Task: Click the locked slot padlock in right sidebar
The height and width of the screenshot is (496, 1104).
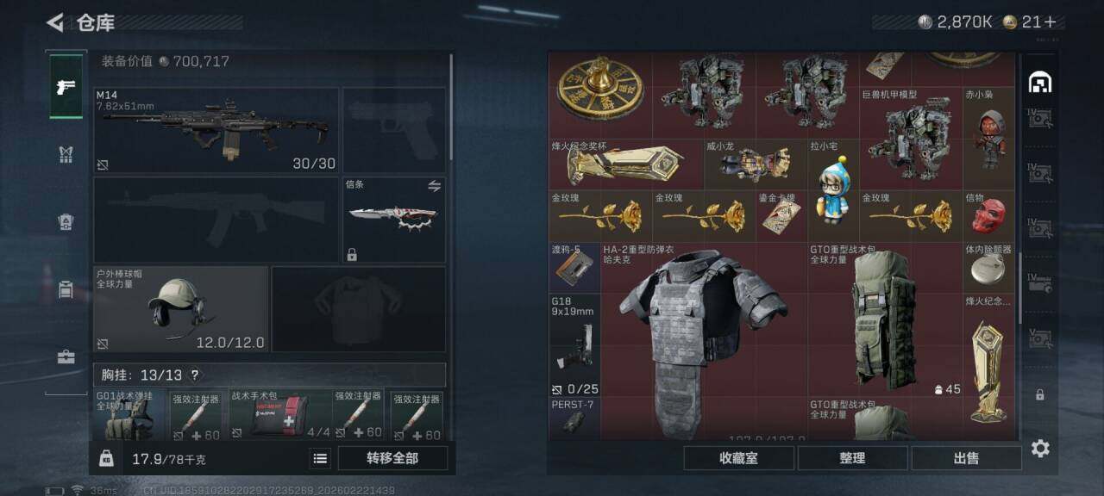Action: [x=1040, y=394]
